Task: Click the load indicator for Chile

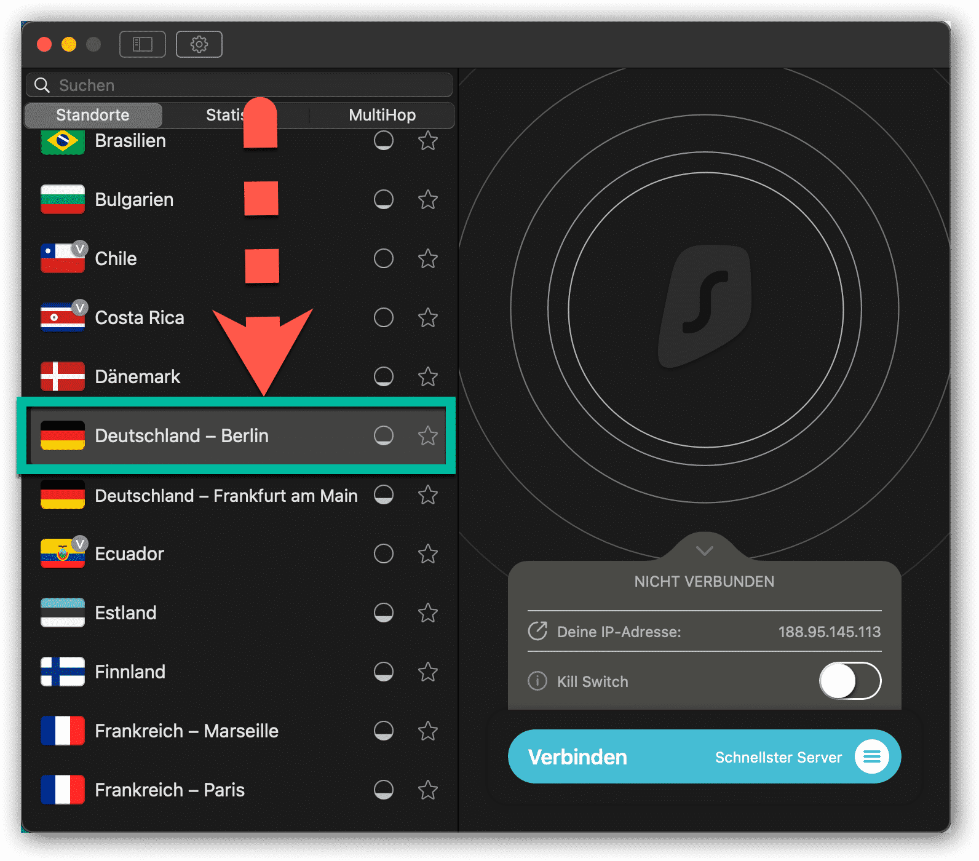Action: [x=384, y=258]
